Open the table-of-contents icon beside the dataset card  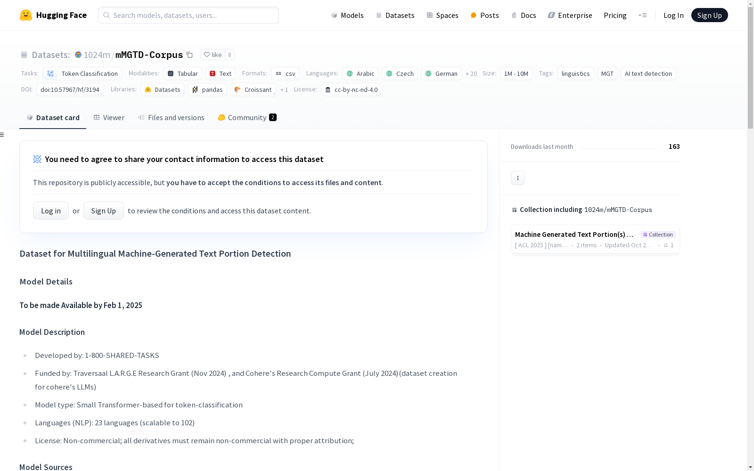(x=2, y=135)
